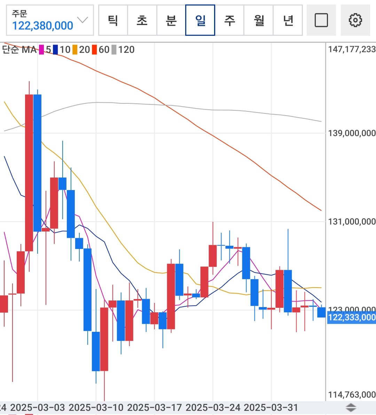
Task: Select the 주 weekly interval tab
Action: pos(229,20)
